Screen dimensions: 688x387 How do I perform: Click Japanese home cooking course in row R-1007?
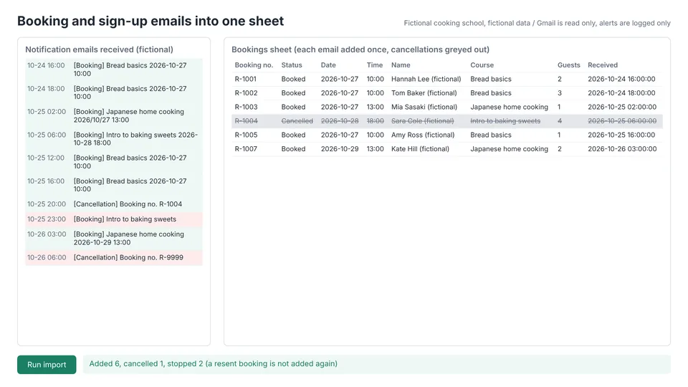point(509,149)
